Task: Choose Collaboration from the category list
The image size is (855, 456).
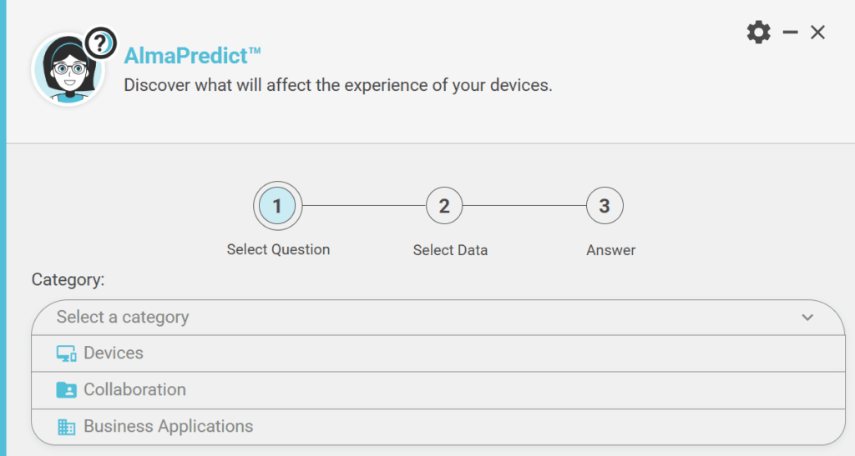Action: click(134, 390)
